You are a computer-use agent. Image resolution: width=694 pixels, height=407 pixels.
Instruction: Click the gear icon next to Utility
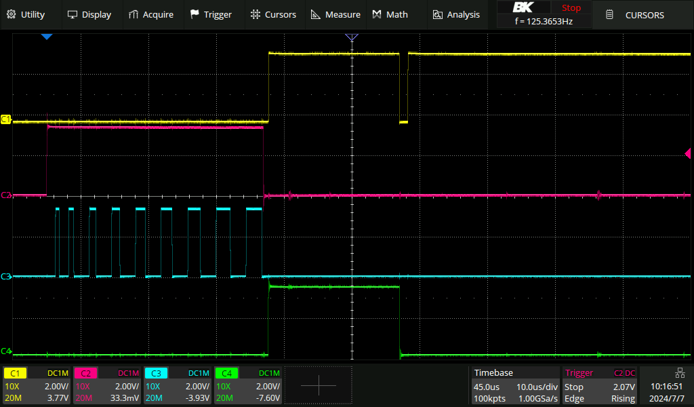12,14
